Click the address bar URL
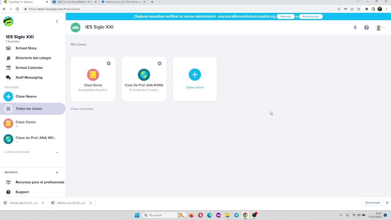Image resolution: width=391 pixels, height=220 pixels. [x=54, y=9]
